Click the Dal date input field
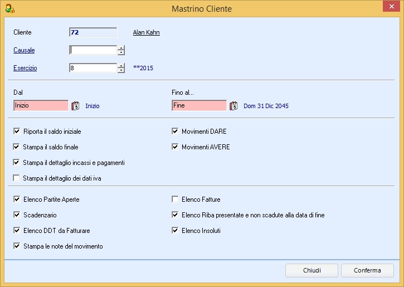The image size is (404, 287). [x=41, y=105]
